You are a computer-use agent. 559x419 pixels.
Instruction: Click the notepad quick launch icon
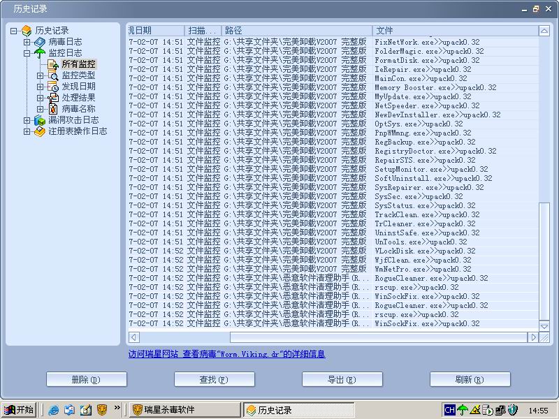pyautogui.click(x=85, y=410)
